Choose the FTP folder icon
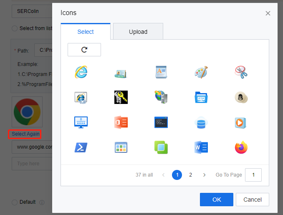The image size is (283, 215). pos(201,97)
